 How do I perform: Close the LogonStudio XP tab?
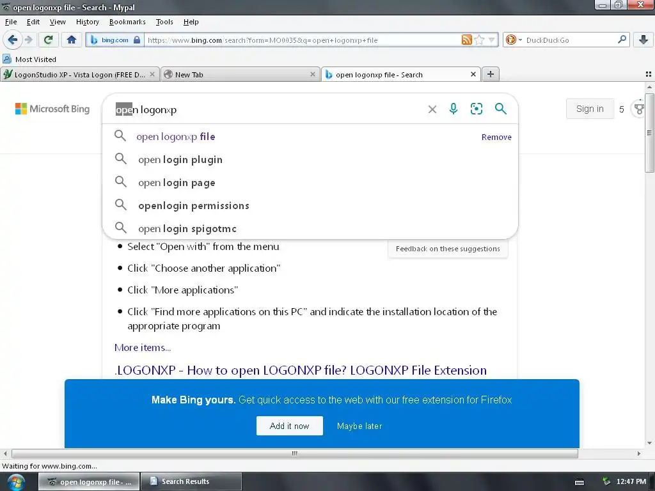tap(152, 74)
